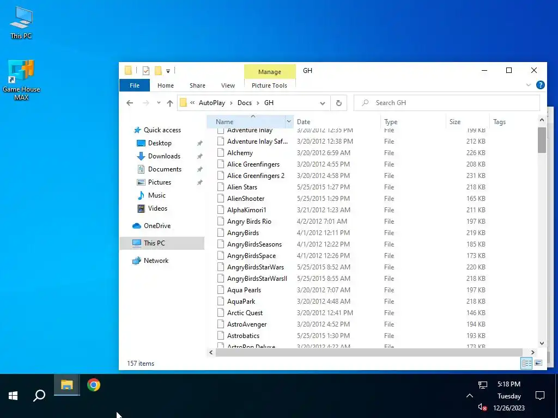Switch to the View ribbon tab

pos(228,85)
